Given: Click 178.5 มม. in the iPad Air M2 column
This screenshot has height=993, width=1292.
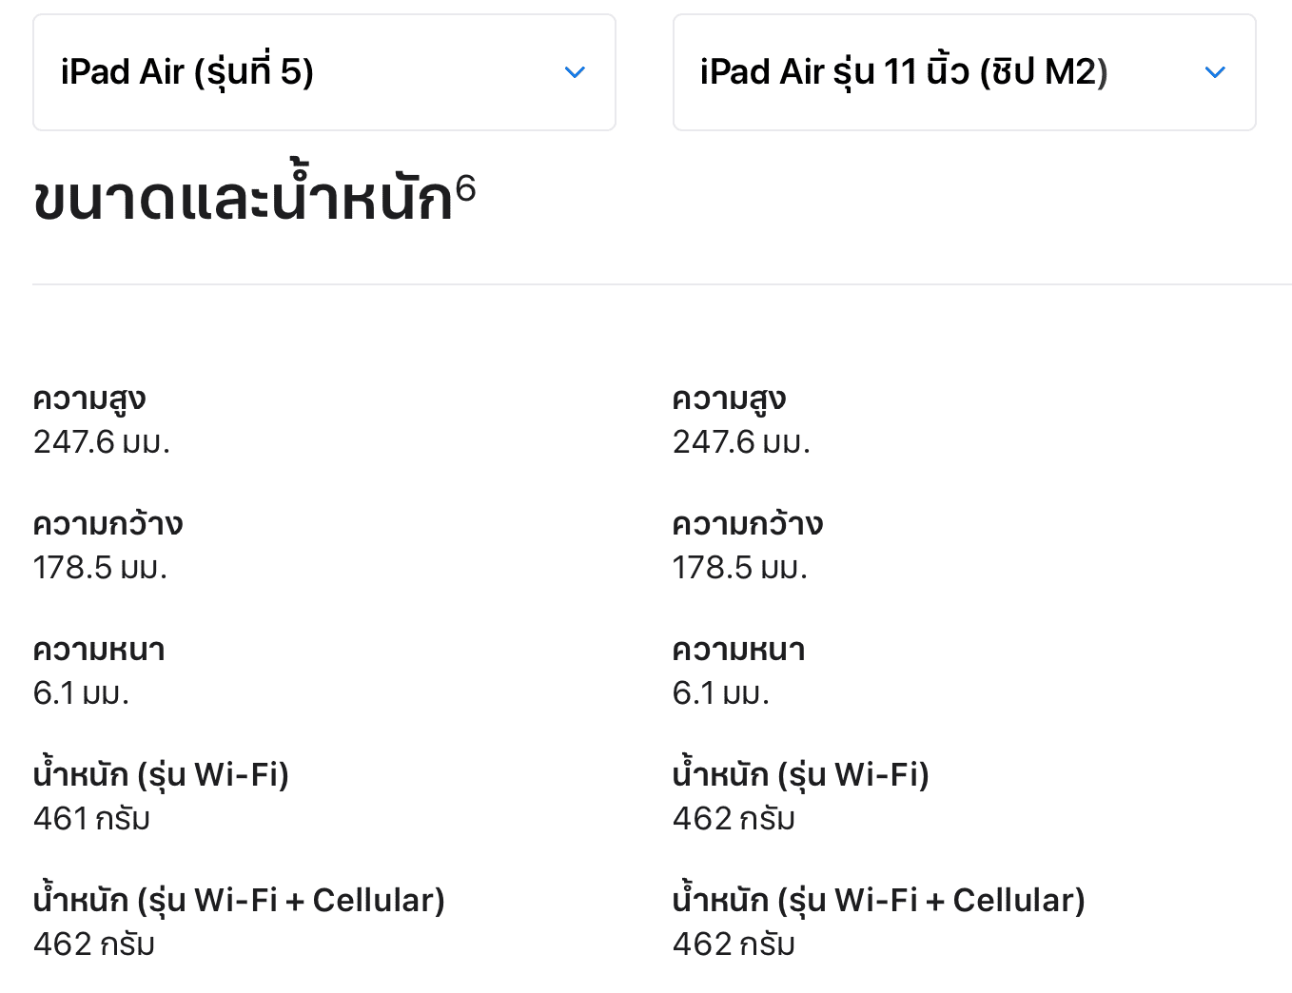Looking at the screenshot, I should coord(739,568).
